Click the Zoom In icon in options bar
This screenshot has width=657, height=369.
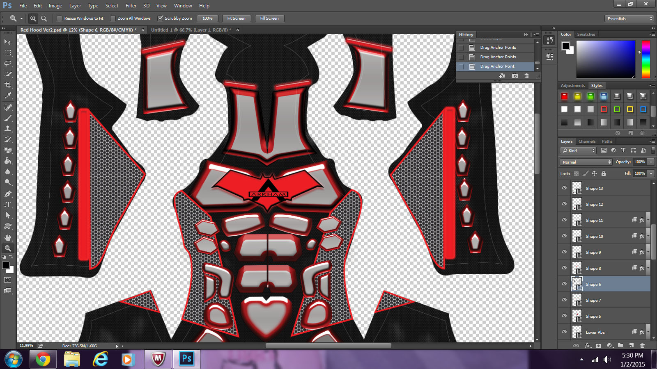click(33, 18)
